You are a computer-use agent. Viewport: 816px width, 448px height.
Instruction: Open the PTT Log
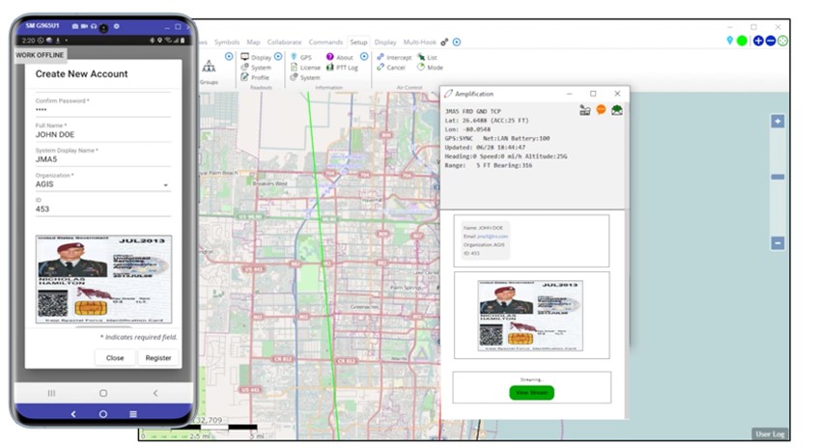pos(330,68)
